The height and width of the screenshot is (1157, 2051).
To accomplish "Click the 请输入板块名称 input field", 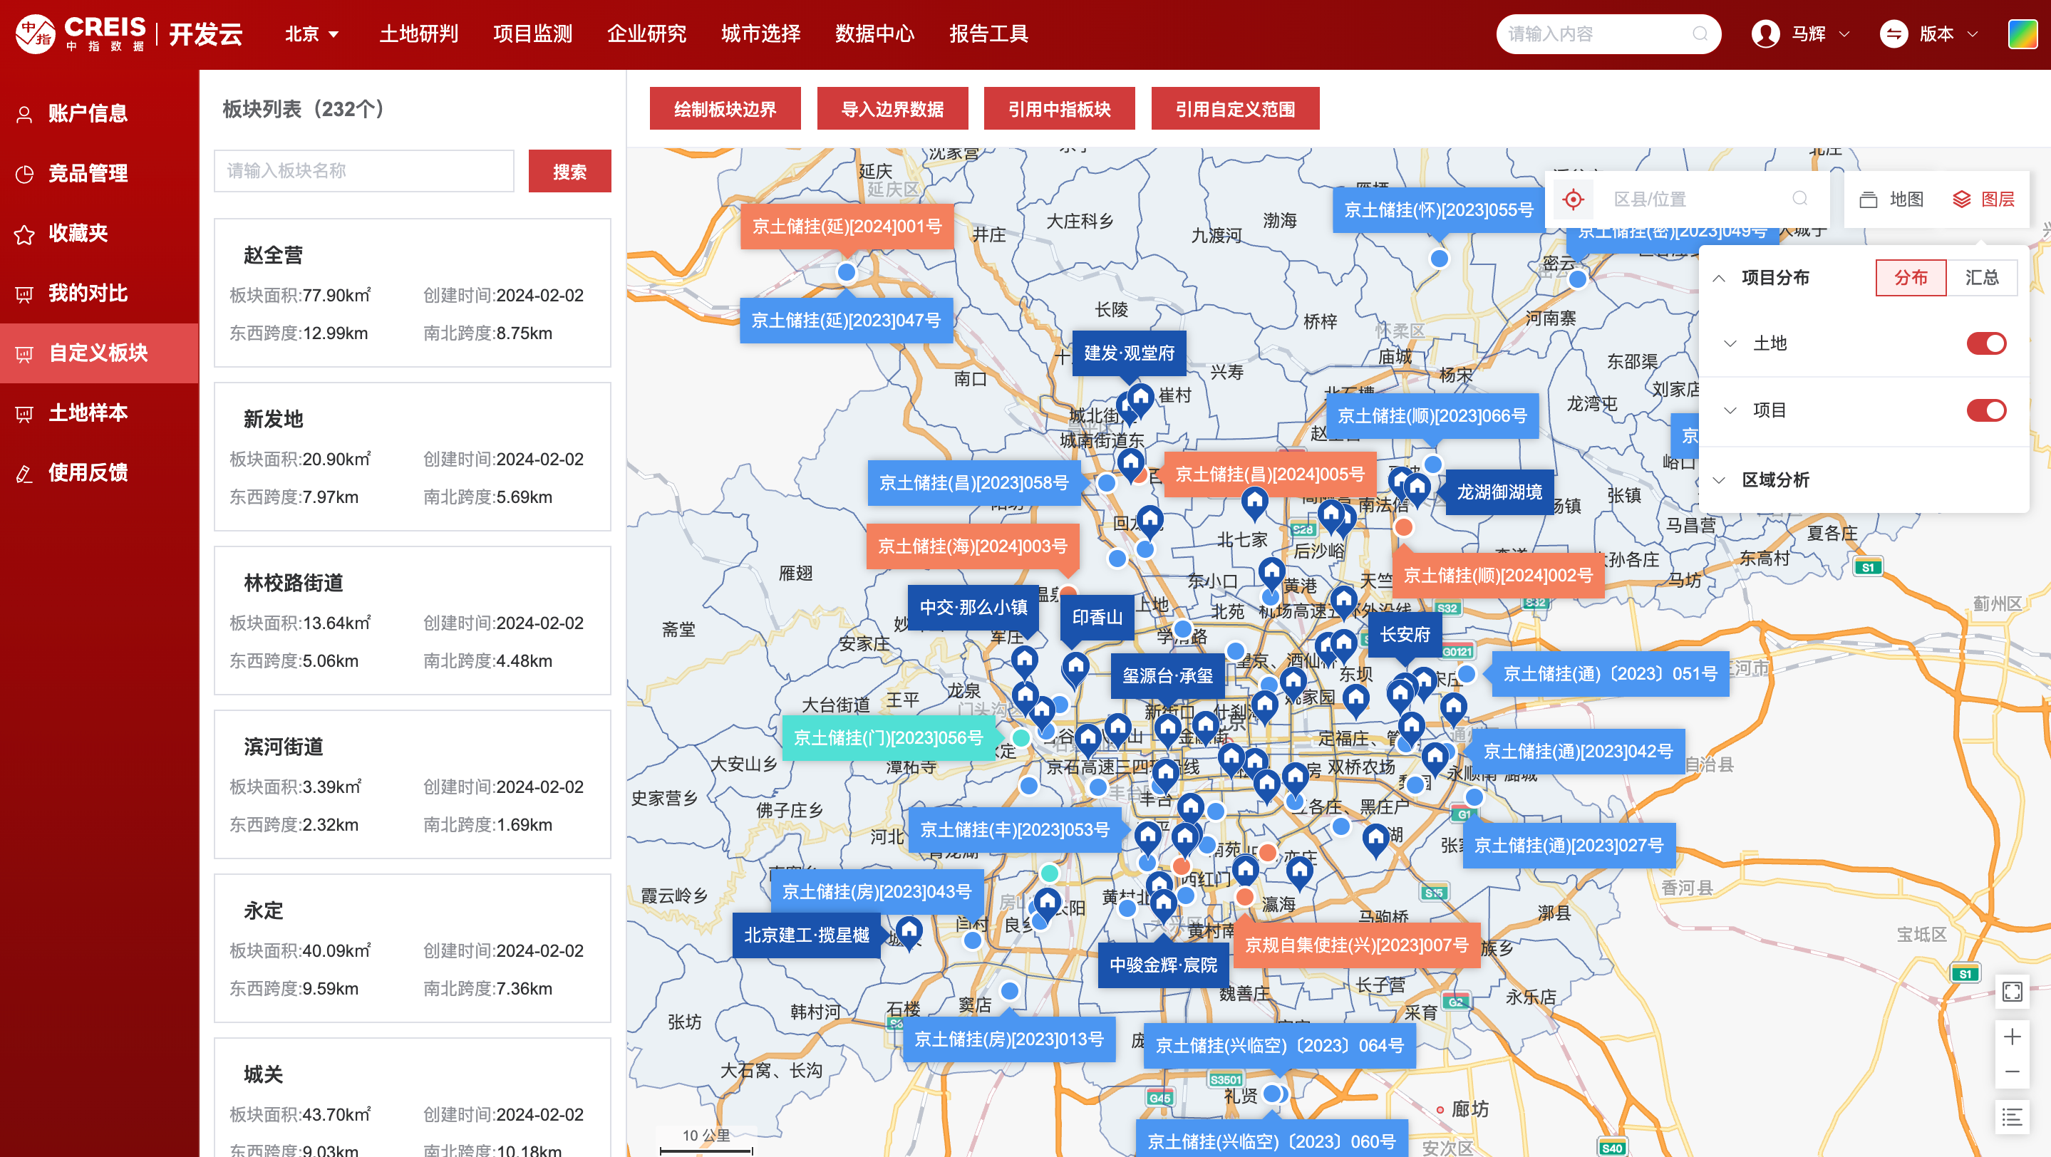I will tap(364, 171).
